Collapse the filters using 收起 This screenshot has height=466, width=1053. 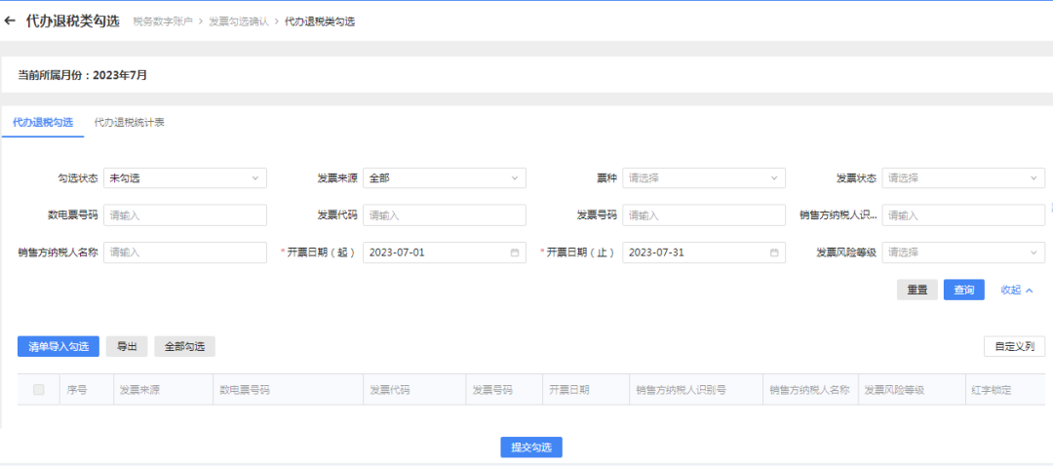[x=1016, y=291]
